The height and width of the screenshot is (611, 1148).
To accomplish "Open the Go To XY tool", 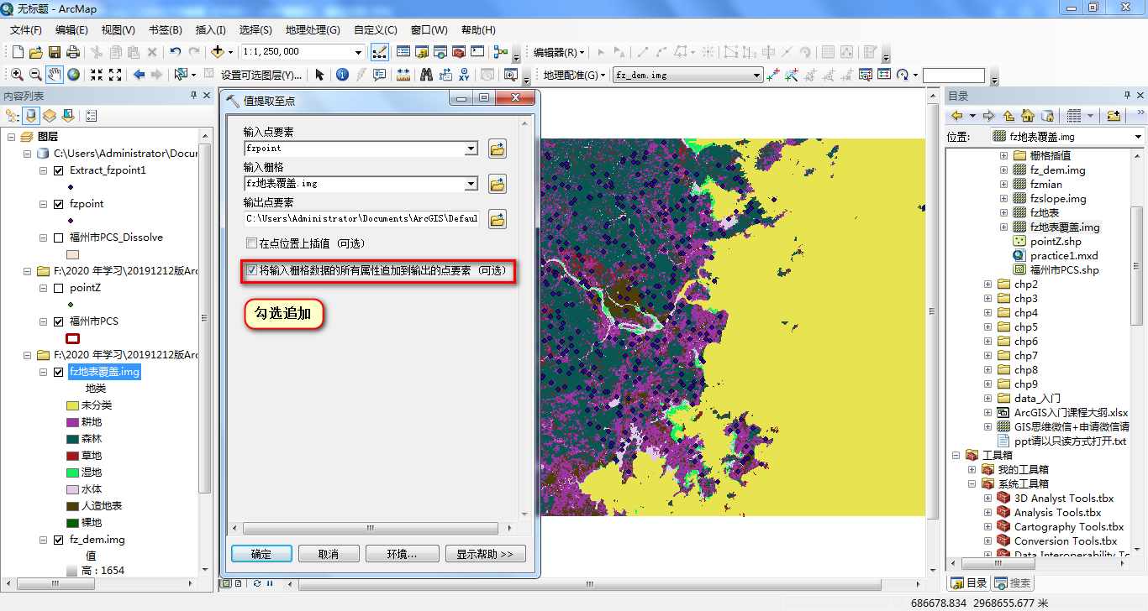I will [464, 74].
